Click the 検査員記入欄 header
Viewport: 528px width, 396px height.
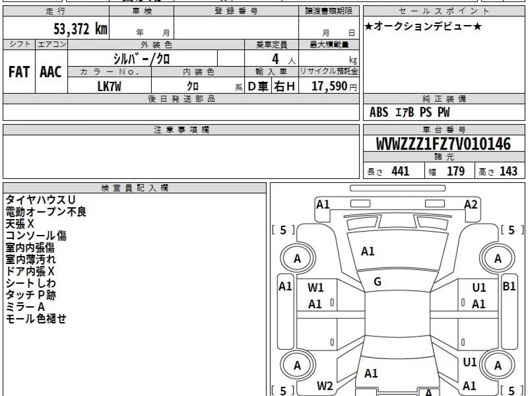pyautogui.click(x=135, y=188)
